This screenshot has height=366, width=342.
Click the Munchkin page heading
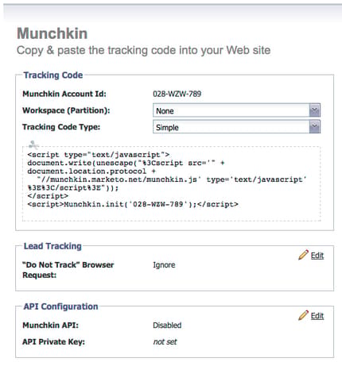(52, 33)
